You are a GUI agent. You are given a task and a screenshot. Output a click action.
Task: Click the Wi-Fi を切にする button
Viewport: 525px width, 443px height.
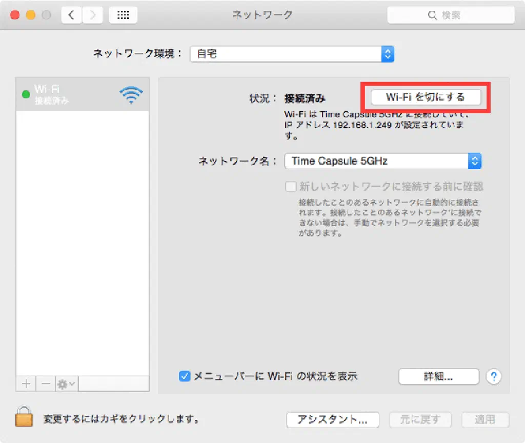point(426,97)
